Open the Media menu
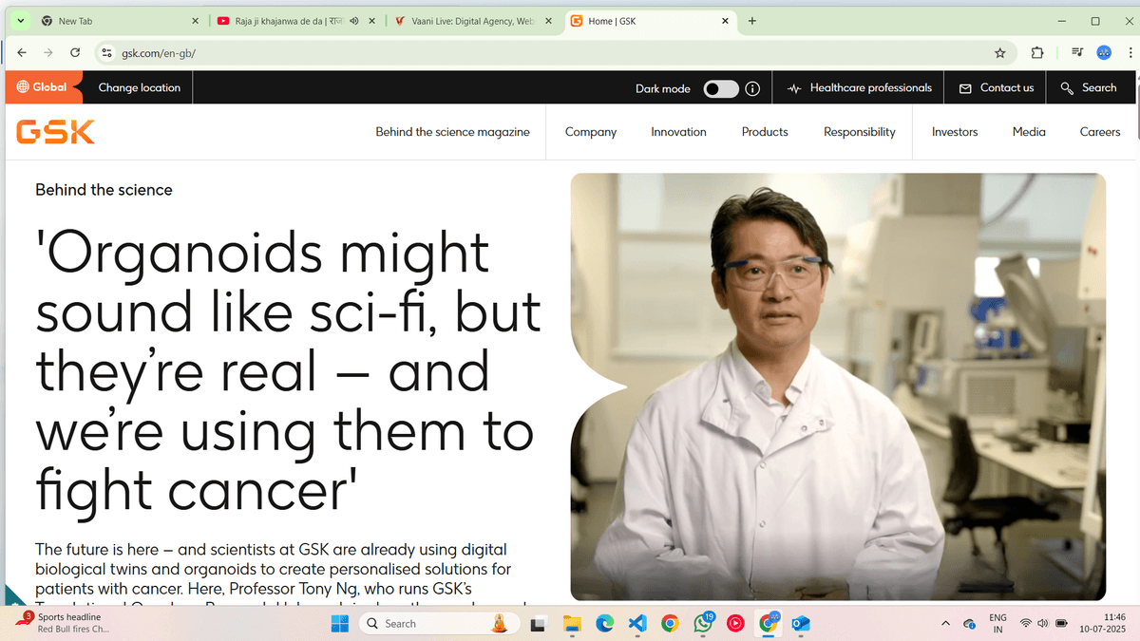Image resolution: width=1140 pixels, height=641 pixels. pyautogui.click(x=1029, y=132)
